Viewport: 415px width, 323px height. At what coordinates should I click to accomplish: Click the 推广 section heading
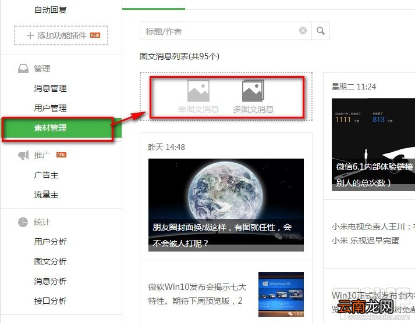(x=42, y=155)
